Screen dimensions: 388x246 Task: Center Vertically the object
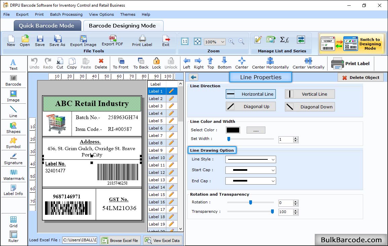click(x=308, y=63)
